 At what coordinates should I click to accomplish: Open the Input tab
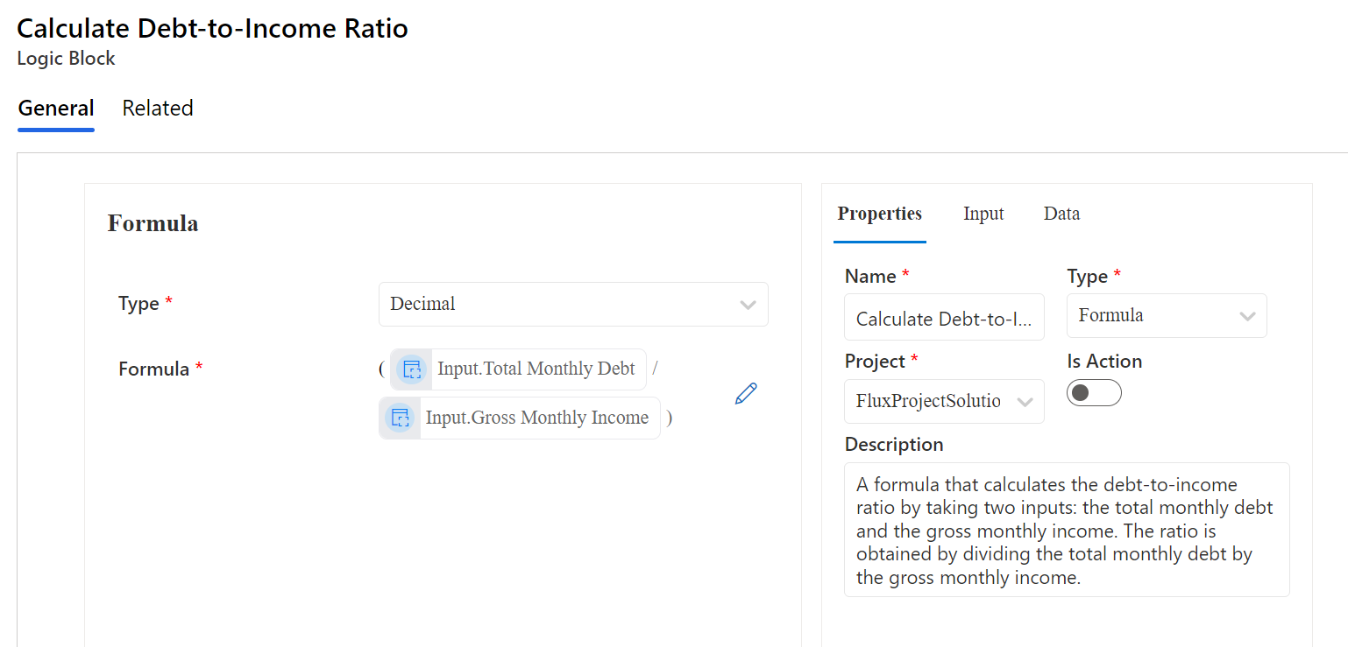tap(983, 214)
